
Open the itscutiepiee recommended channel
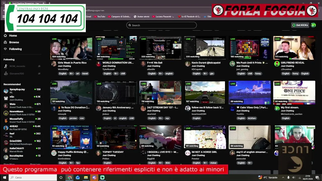click(x=22, y=157)
